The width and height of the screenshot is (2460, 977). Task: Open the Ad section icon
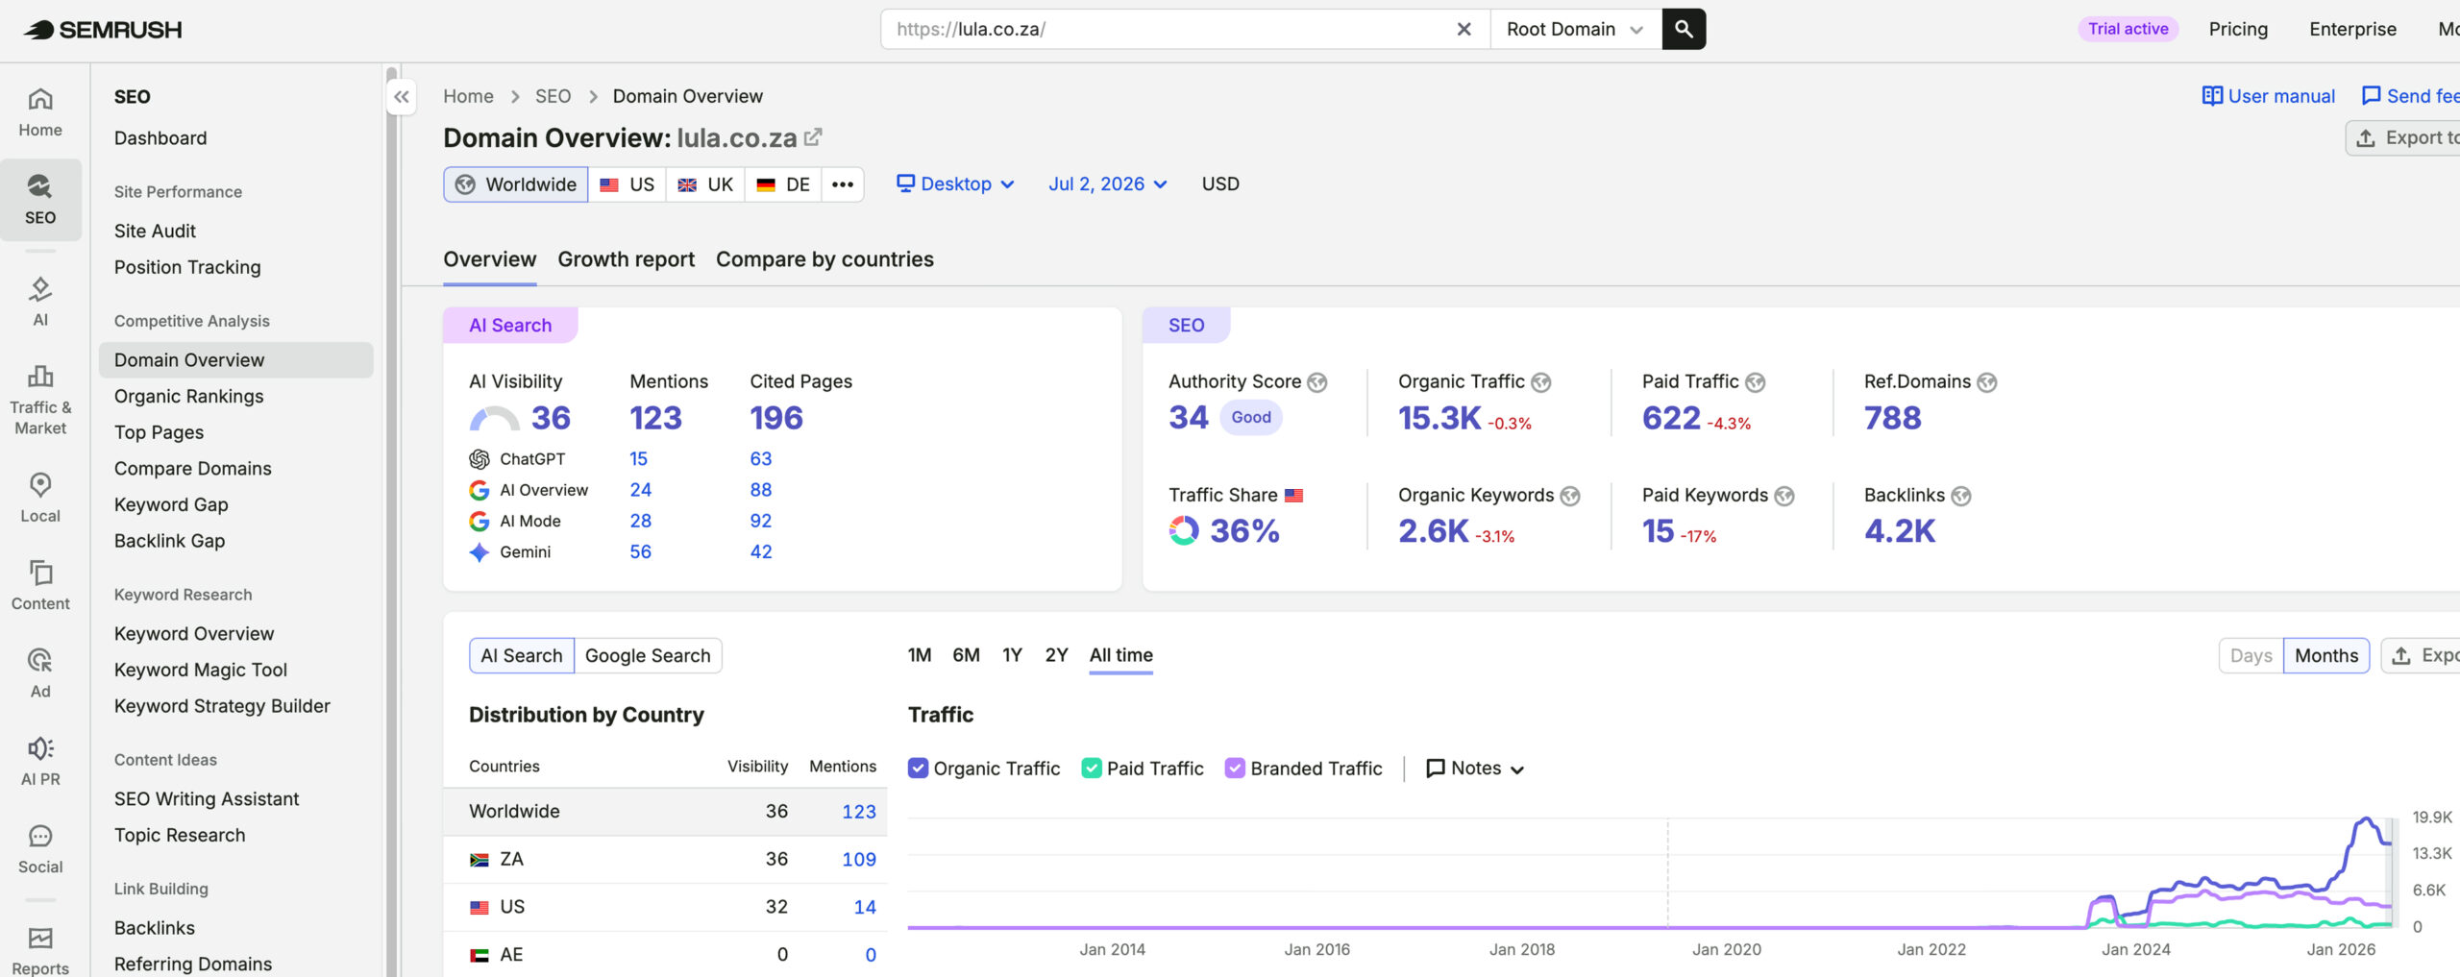coord(40,672)
